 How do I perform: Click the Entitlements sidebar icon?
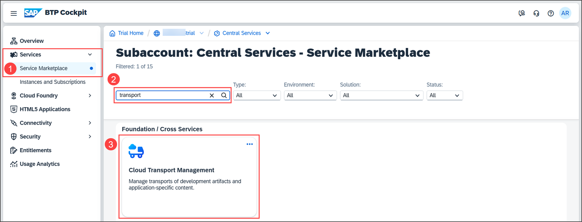(13, 150)
